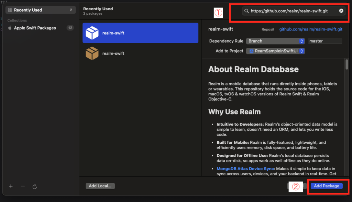This screenshot has height=202, width=352.
Task: Open Apple Swift Packages collection
Action: pos(35,28)
